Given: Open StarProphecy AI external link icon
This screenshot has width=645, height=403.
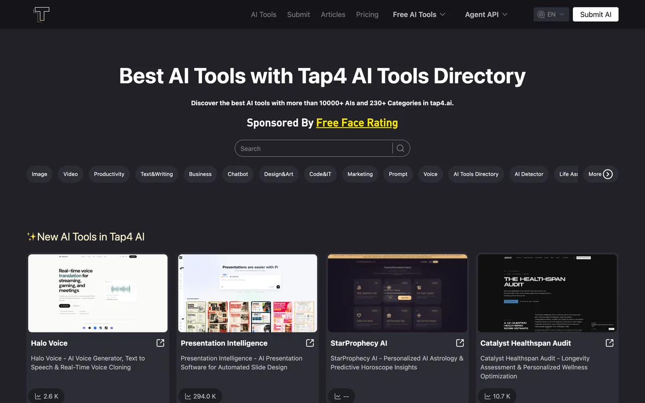Looking at the screenshot, I should tap(460, 343).
